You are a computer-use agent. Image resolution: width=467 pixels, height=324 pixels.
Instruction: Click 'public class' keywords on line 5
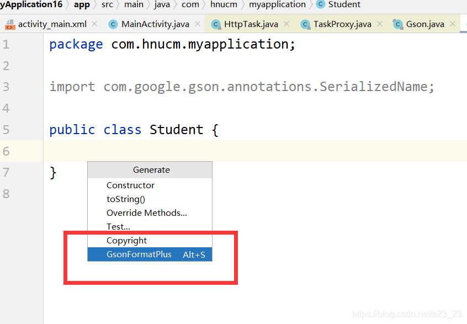pyautogui.click(x=95, y=130)
